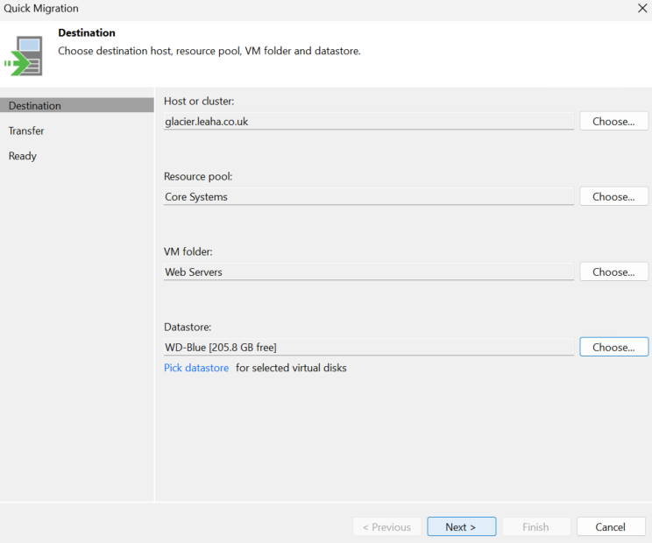Image resolution: width=652 pixels, height=543 pixels.
Task: Click the Quick Migration title bar text
Action: (x=41, y=8)
